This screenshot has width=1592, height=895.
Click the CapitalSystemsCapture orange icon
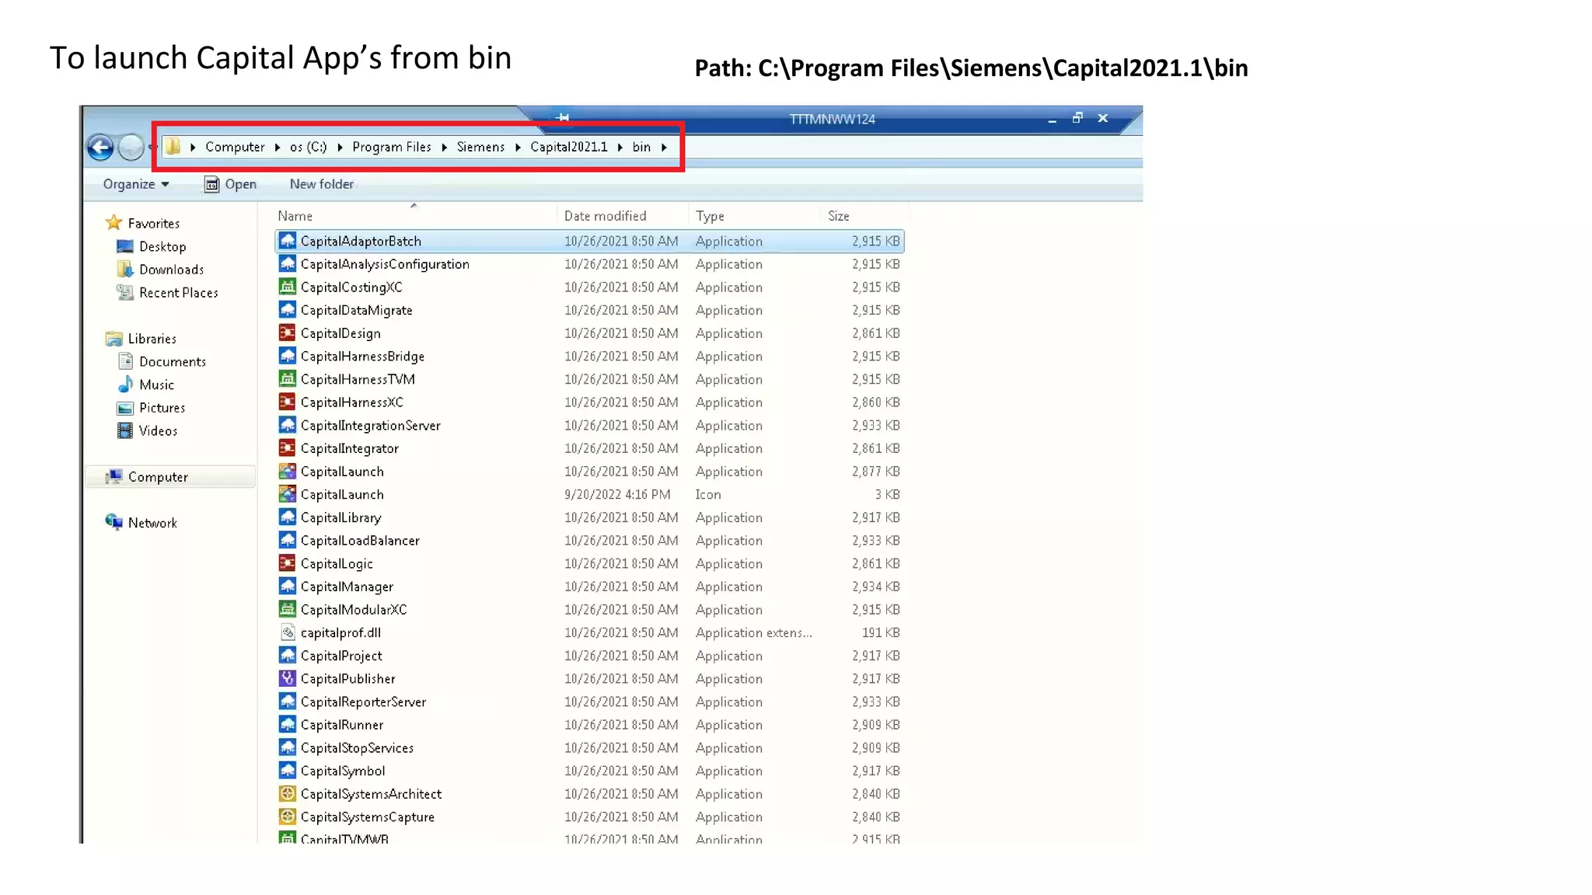click(x=288, y=817)
